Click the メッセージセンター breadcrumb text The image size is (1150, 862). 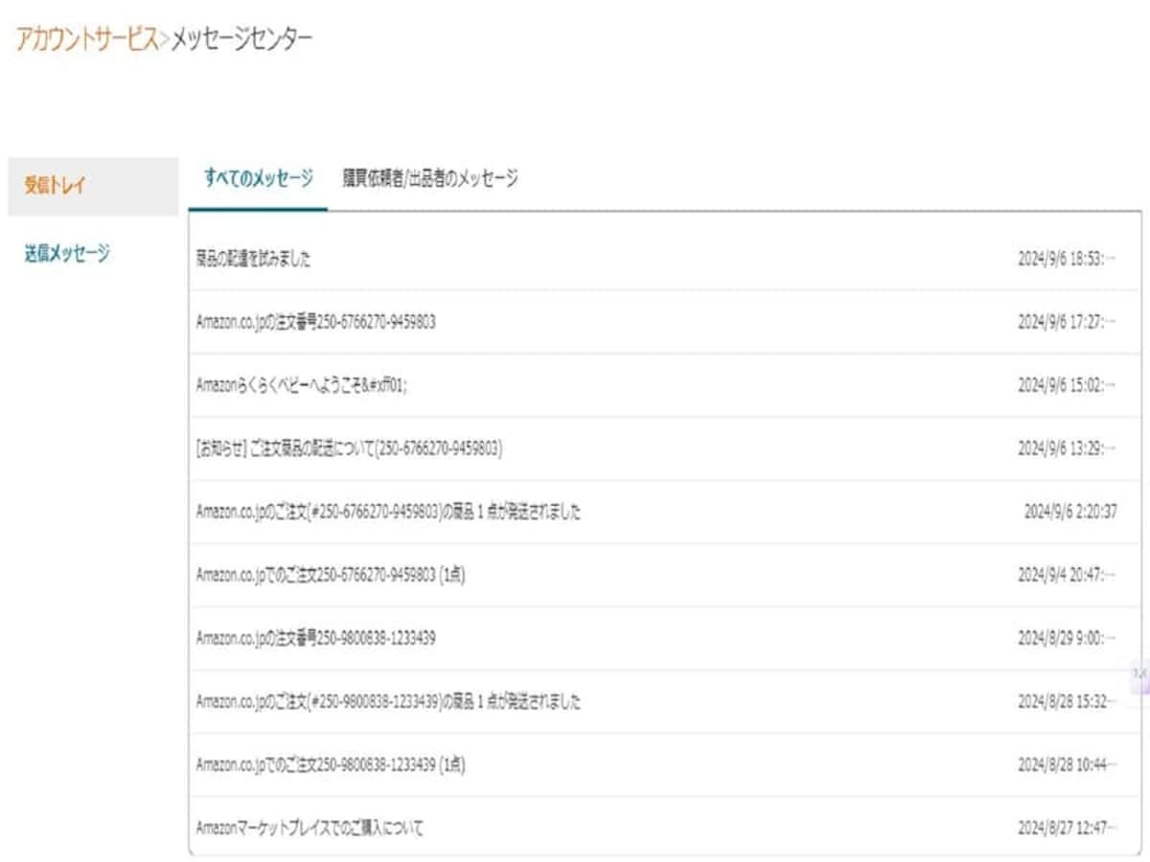241,40
